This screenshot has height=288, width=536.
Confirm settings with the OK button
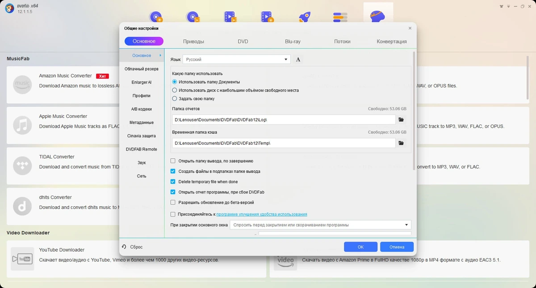360,247
